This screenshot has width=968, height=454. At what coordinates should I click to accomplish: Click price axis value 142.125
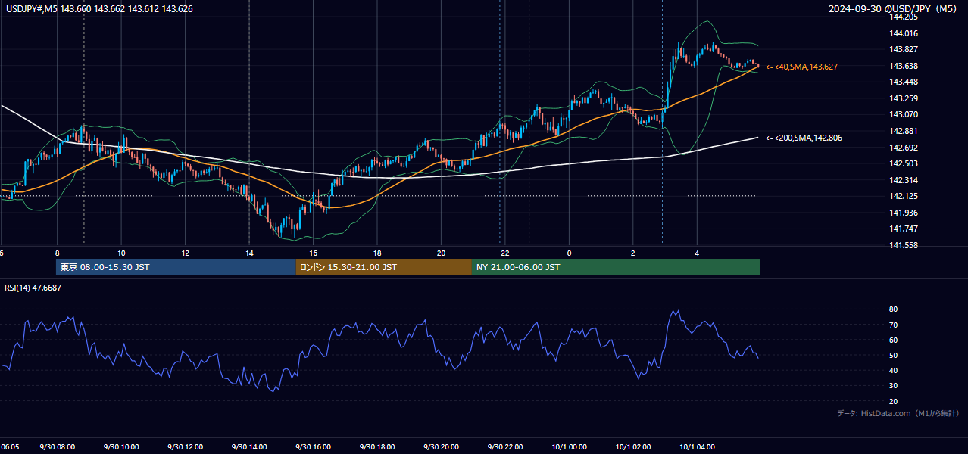point(904,196)
